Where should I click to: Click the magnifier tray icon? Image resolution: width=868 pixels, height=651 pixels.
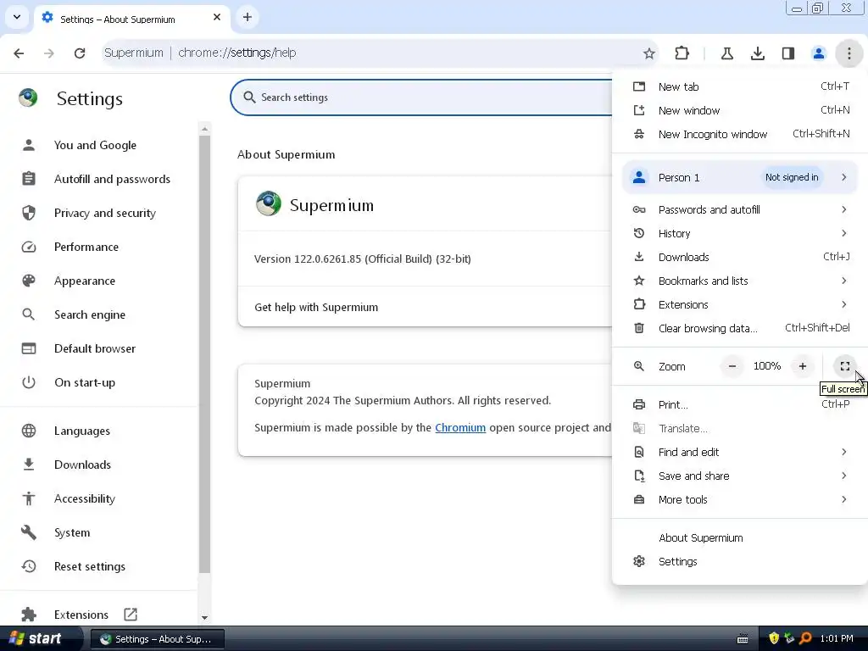[x=805, y=638]
